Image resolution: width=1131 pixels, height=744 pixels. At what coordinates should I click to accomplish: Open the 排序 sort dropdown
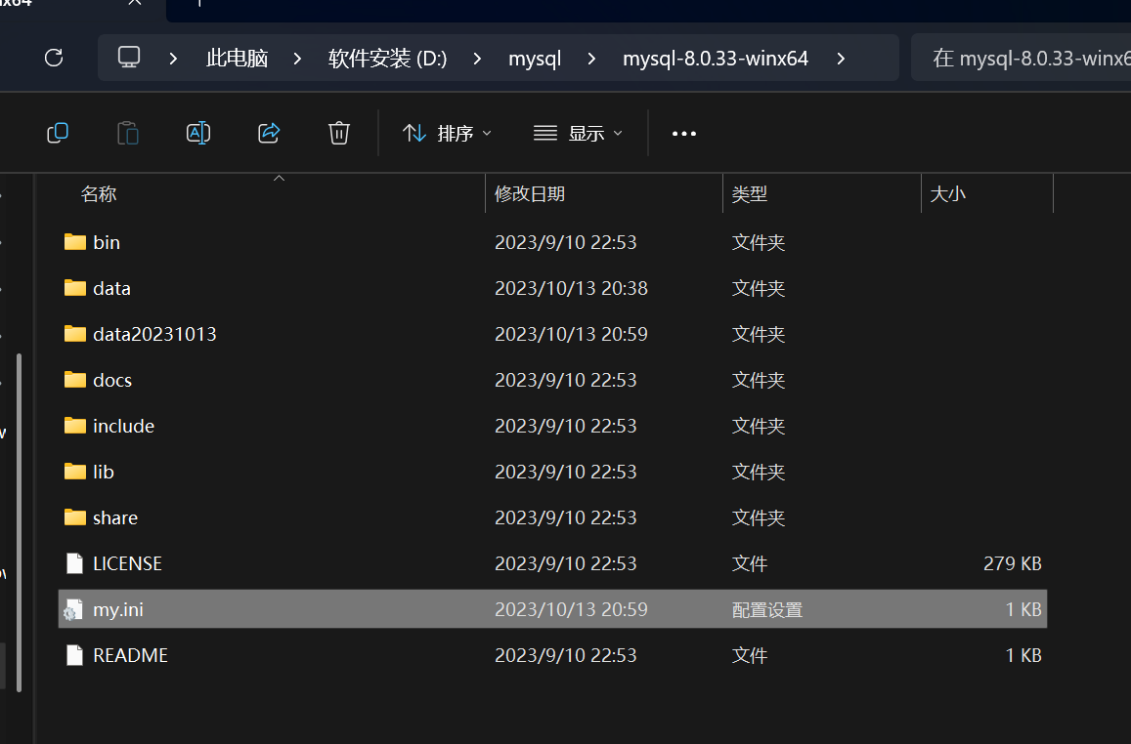(446, 134)
